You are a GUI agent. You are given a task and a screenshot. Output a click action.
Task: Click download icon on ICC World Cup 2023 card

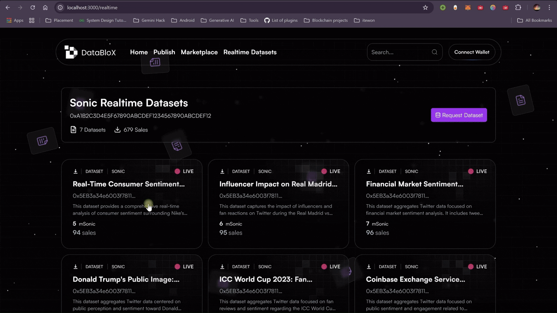click(x=222, y=267)
